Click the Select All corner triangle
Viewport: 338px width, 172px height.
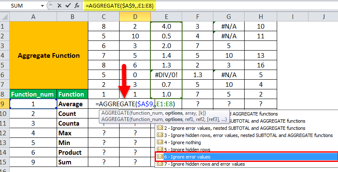(5, 16)
